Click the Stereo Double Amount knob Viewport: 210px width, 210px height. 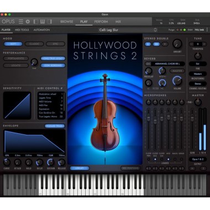(x=177, y=44)
